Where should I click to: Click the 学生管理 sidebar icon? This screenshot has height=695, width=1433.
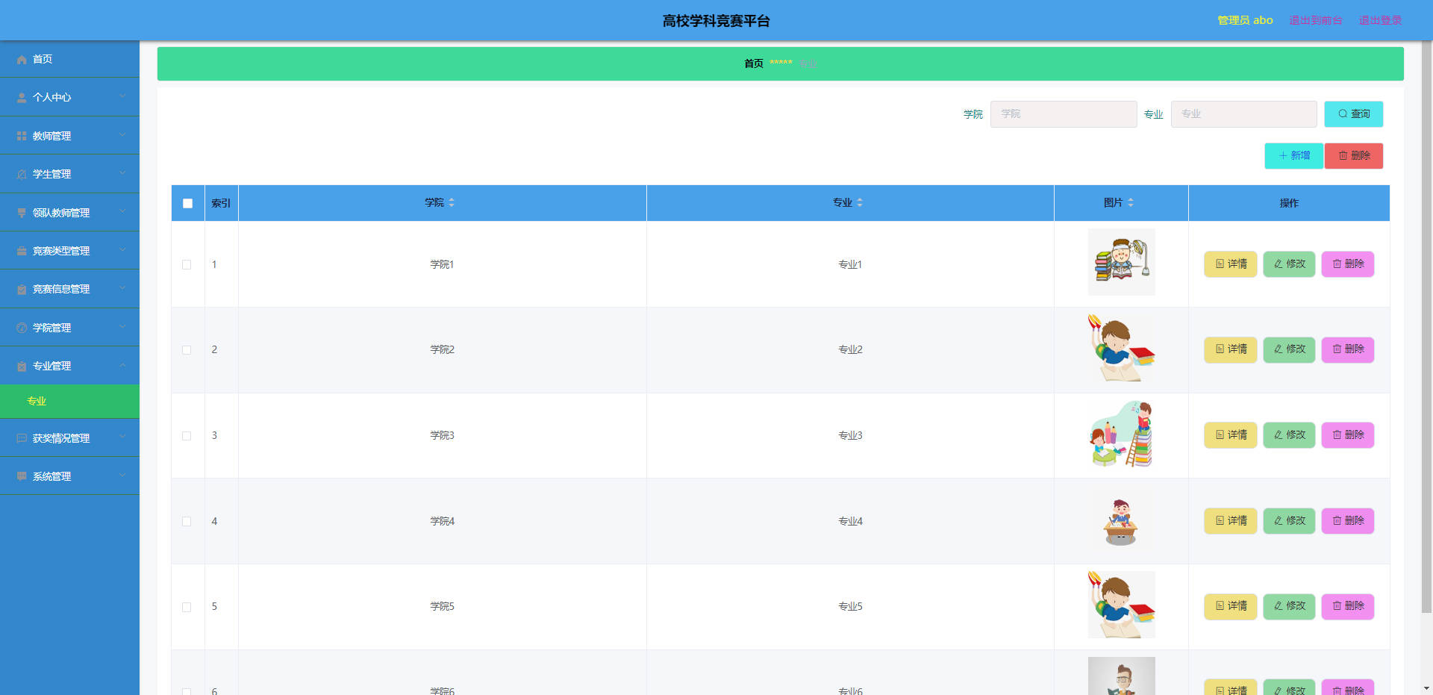pos(22,175)
